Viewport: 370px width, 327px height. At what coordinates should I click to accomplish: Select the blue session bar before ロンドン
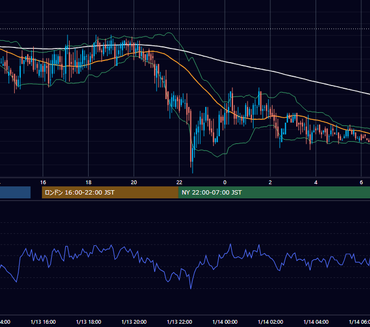tap(15, 192)
